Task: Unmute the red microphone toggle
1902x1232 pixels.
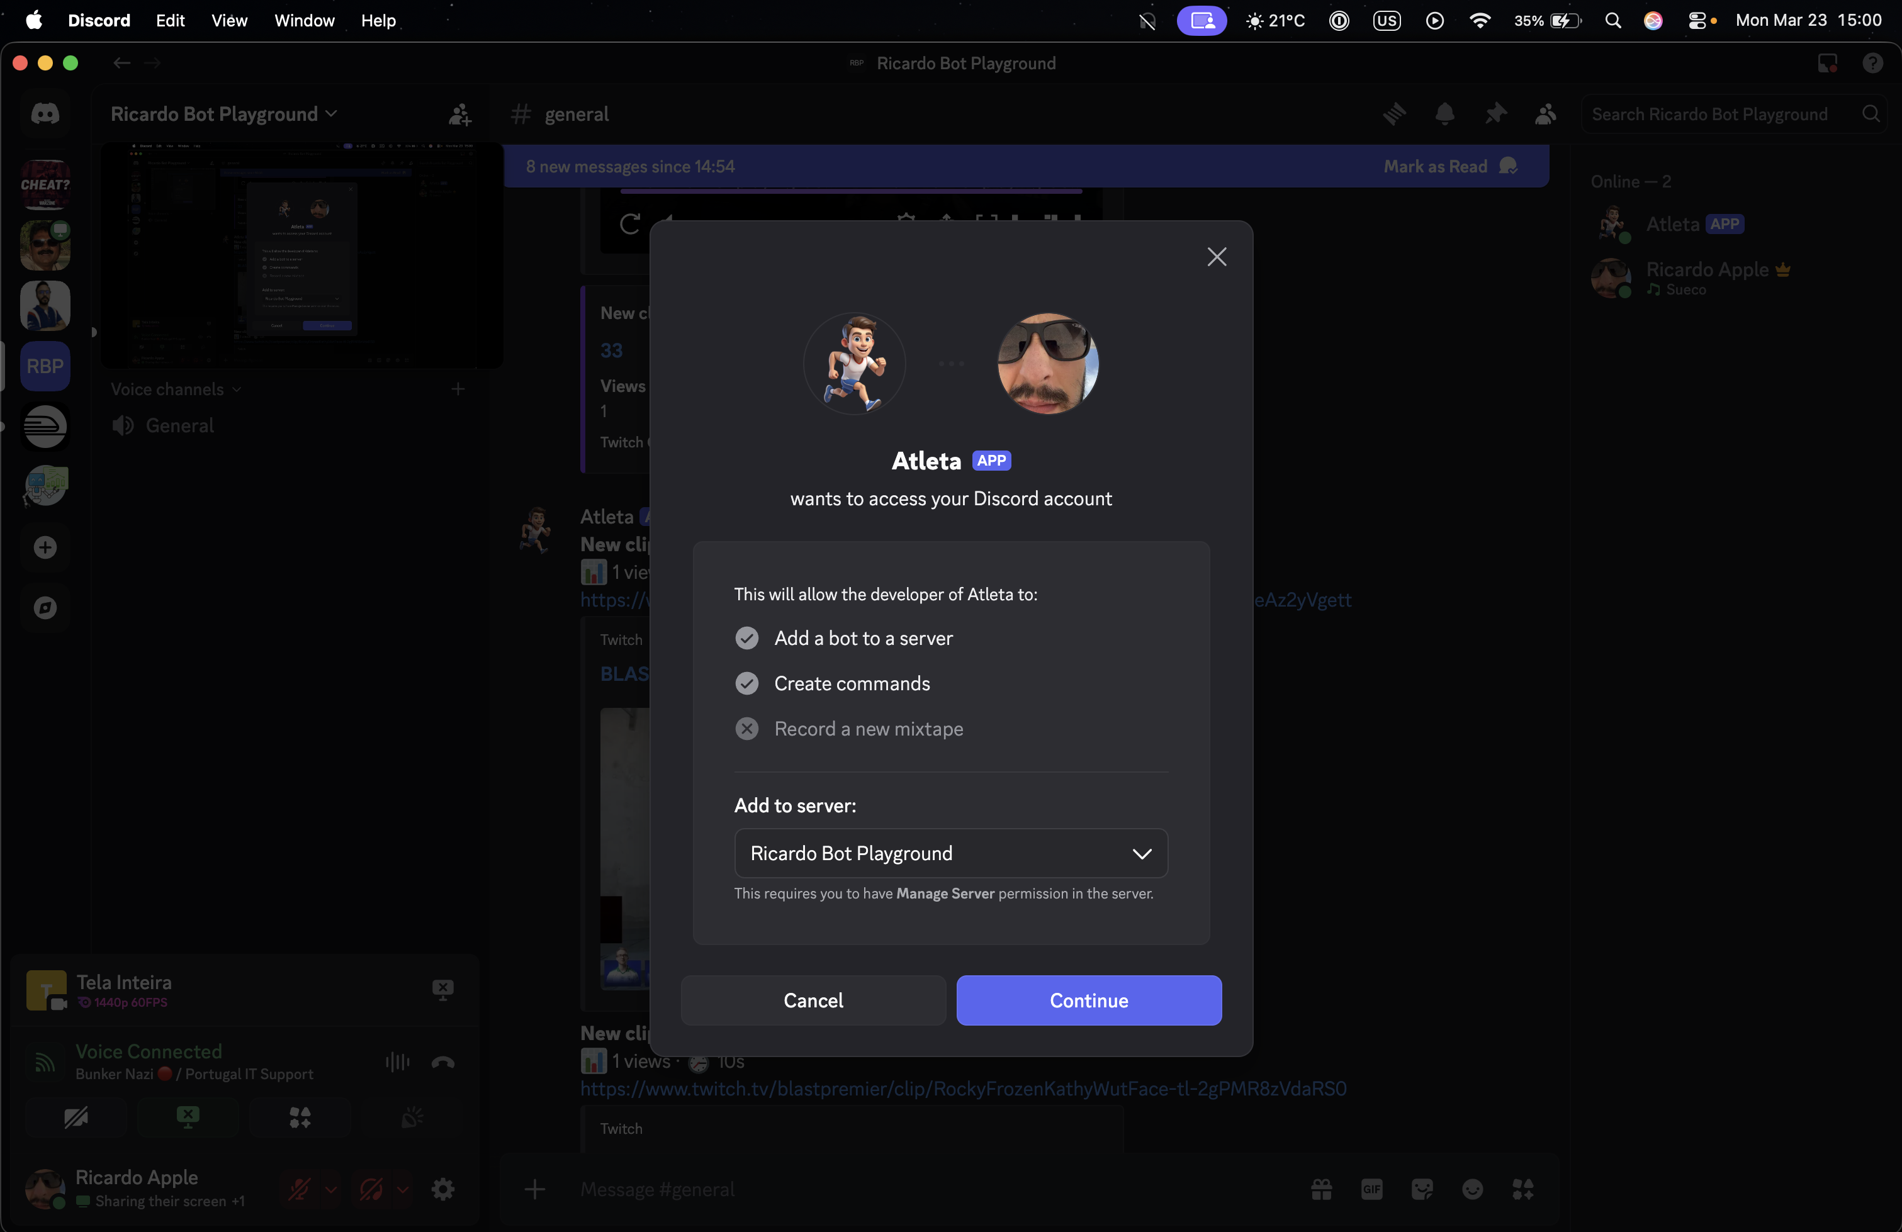Action: [x=300, y=1190]
